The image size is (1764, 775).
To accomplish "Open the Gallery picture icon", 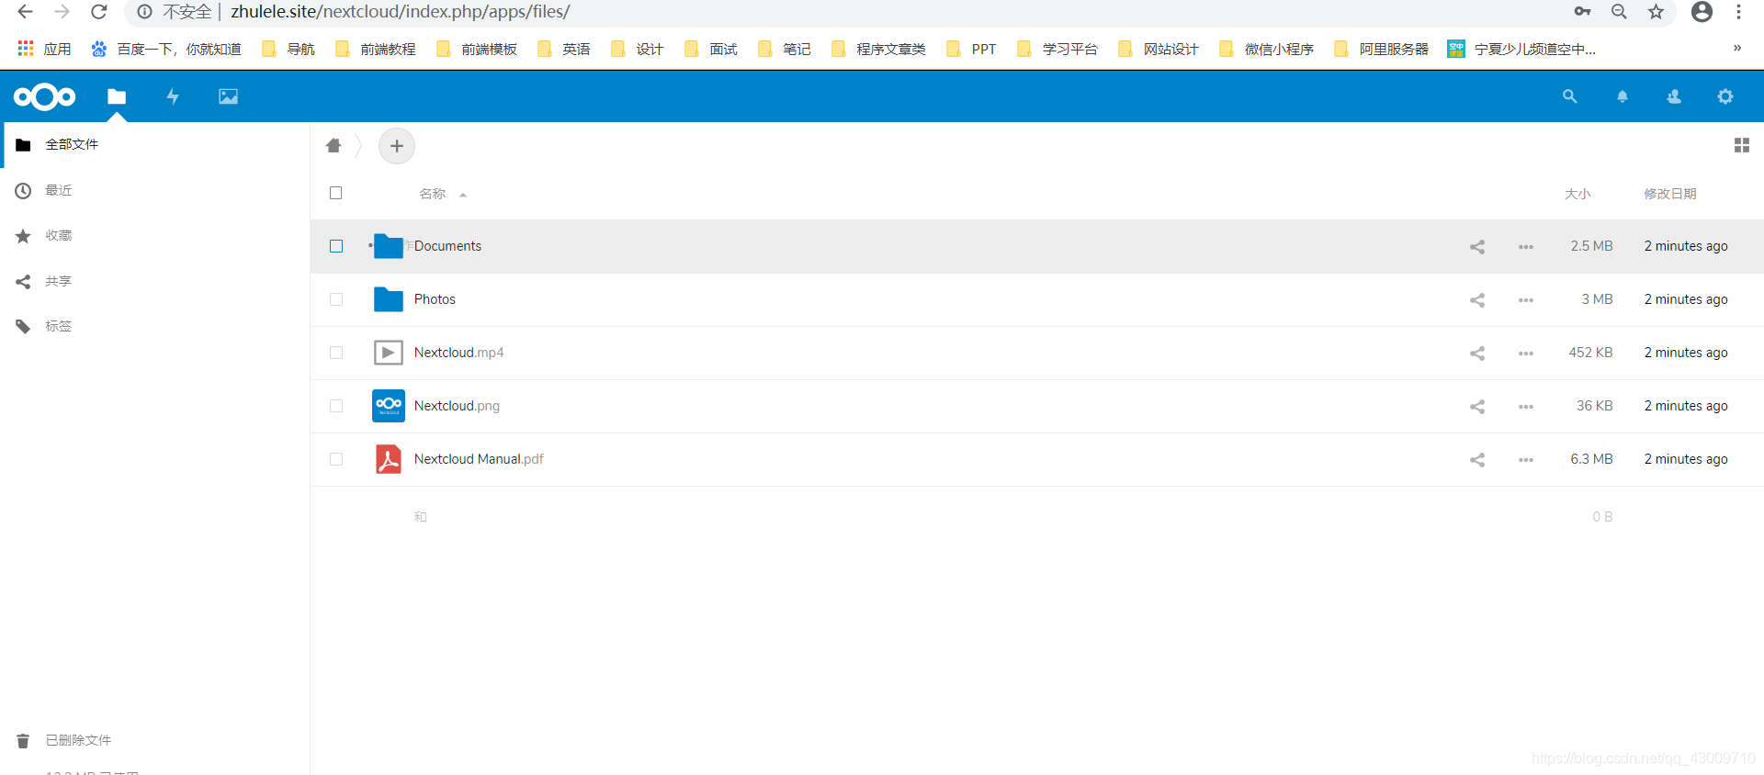I will 228,96.
